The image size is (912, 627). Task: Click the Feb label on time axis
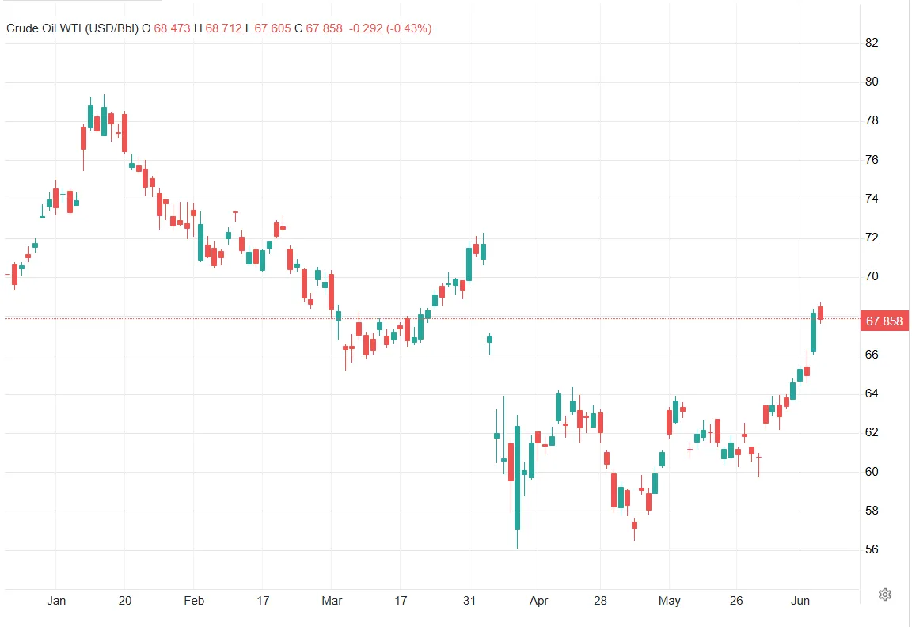pos(194,601)
